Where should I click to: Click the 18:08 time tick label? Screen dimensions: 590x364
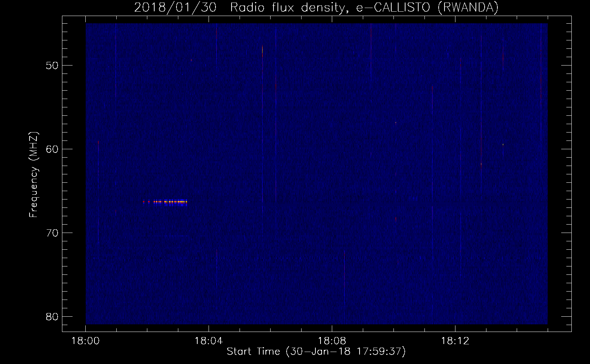click(332, 341)
